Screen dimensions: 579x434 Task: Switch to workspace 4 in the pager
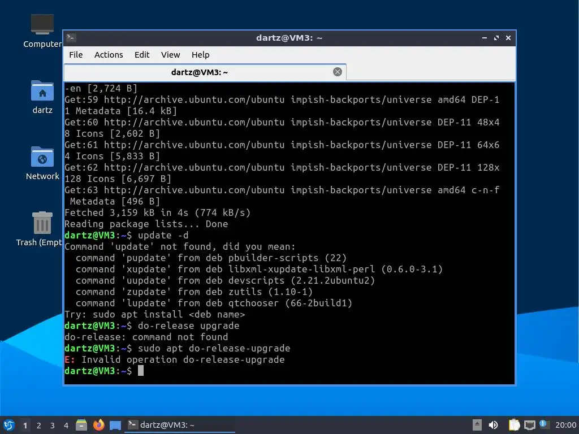[66, 426]
